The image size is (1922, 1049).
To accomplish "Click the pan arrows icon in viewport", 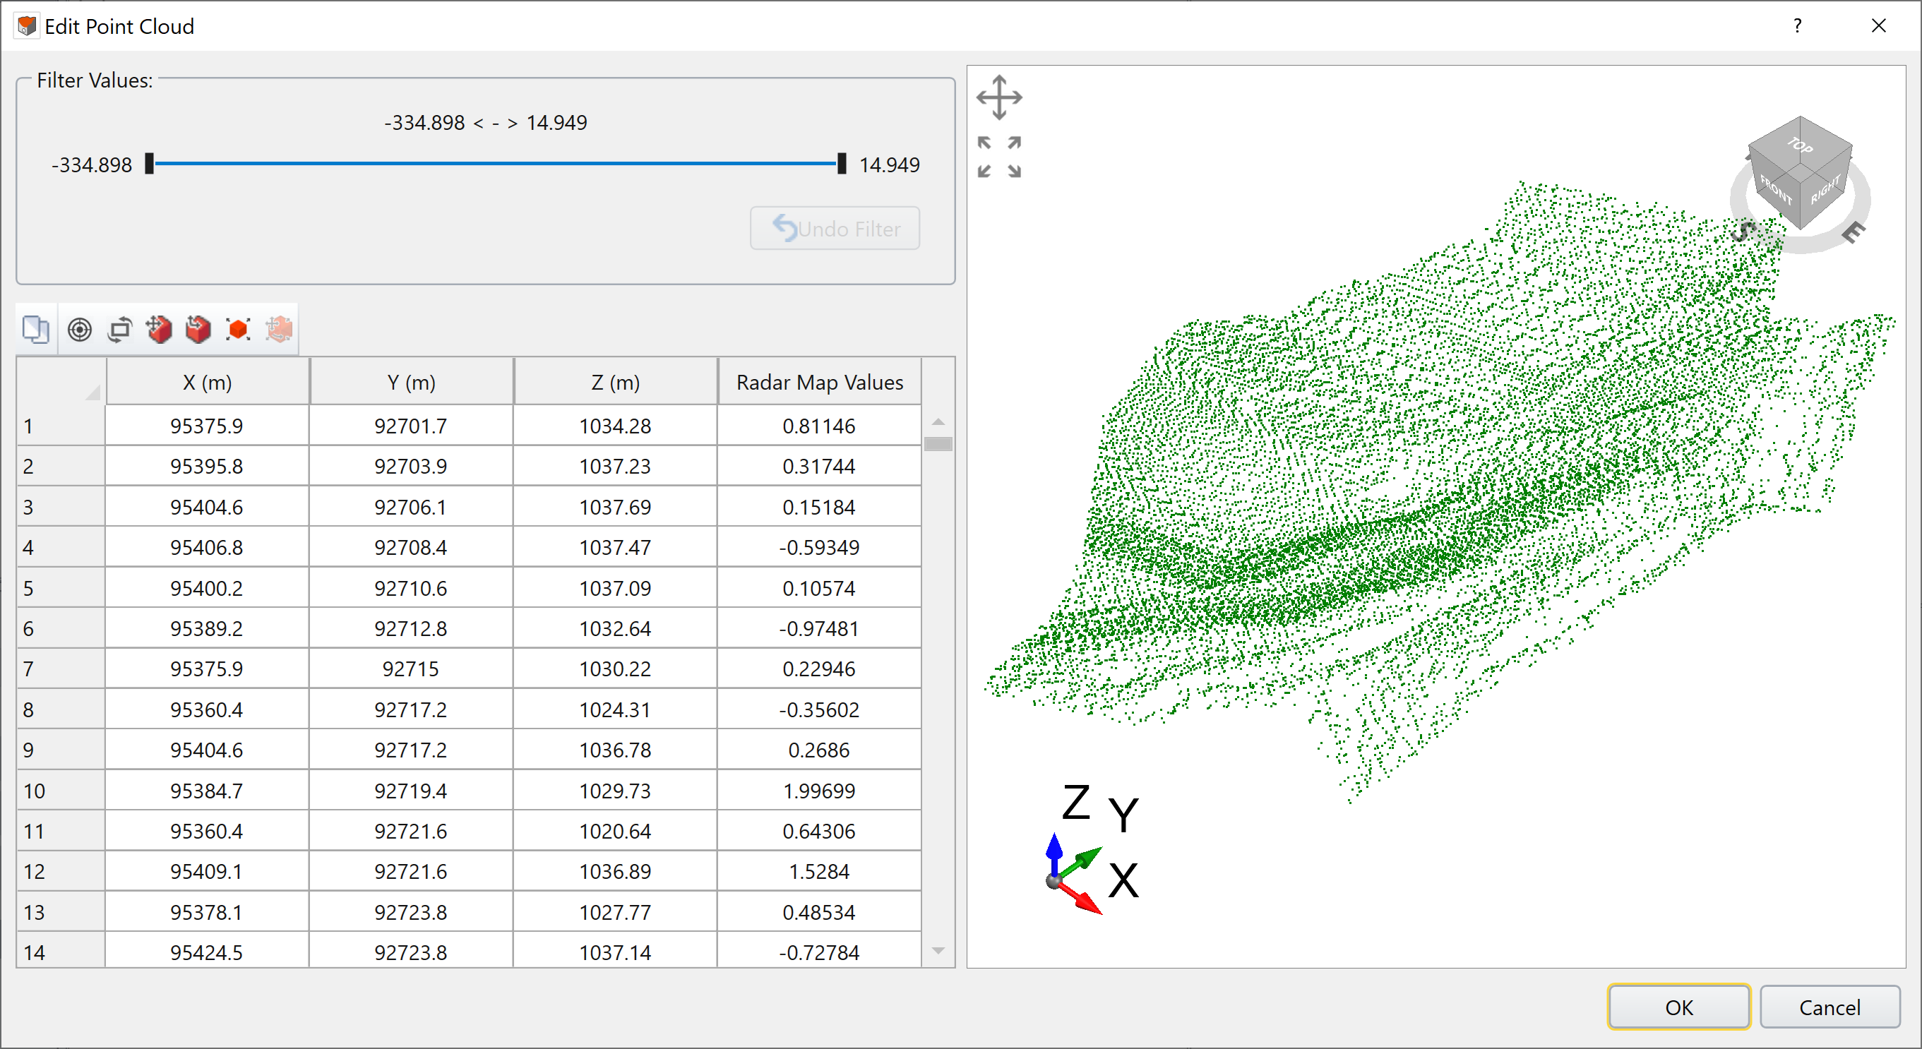I will pyautogui.click(x=999, y=97).
